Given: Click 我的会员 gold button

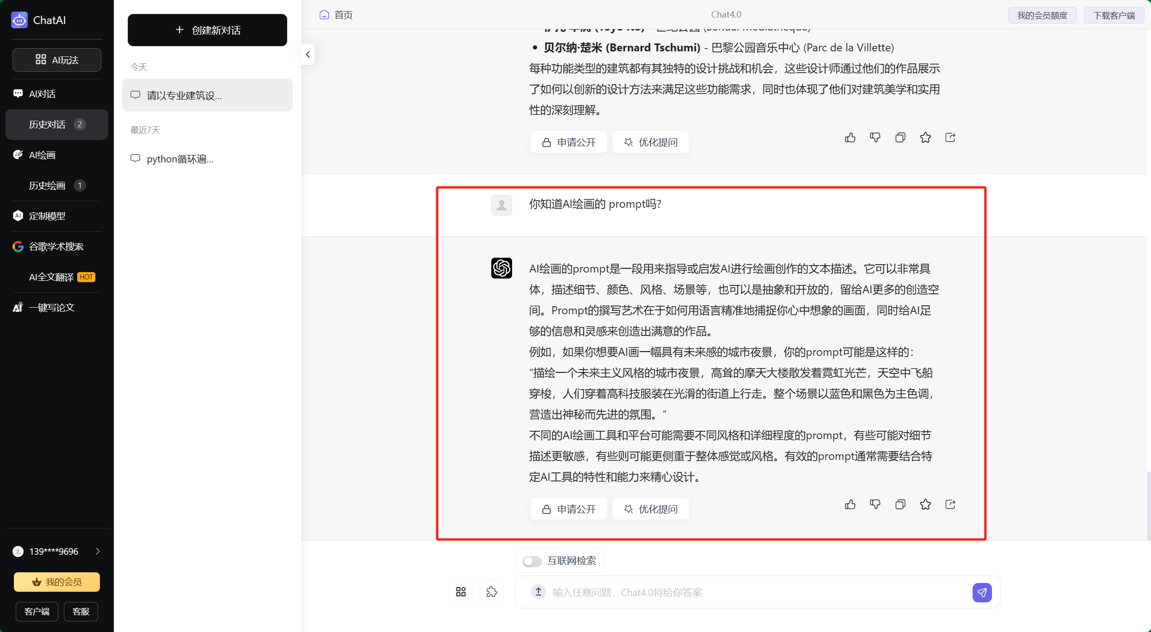Looking at the screenshot, I should coord(57,582).
